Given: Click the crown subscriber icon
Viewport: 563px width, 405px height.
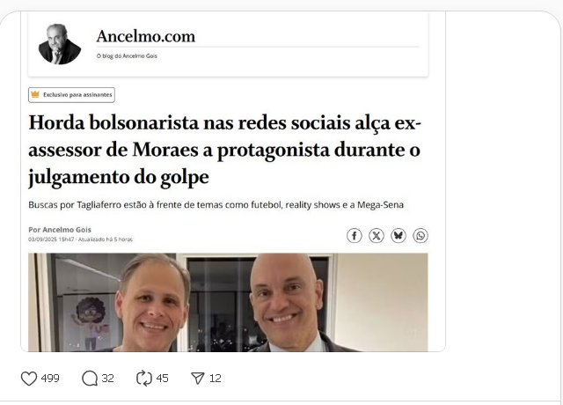Looking at the screenshot, I should pos(35,94).
